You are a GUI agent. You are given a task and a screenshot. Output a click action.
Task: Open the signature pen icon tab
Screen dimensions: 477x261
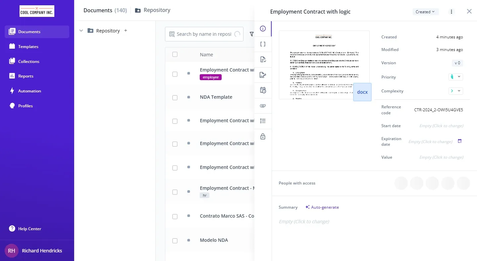pos(263,75)
